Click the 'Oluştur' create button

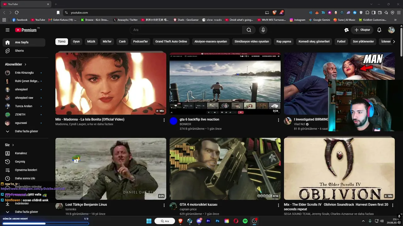pos(362,30)
